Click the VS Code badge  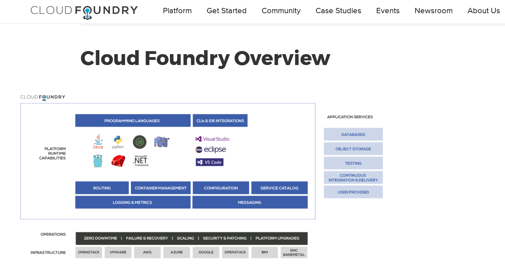point(210,162)
